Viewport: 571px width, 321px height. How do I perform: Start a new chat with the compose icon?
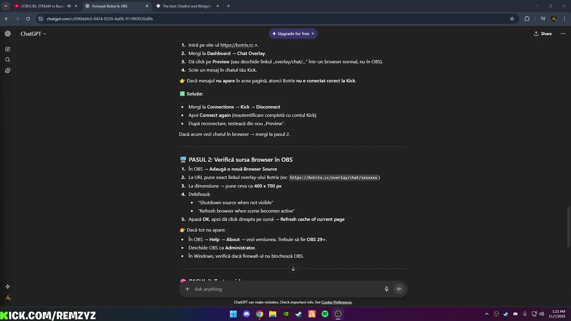tap(8, 49)
